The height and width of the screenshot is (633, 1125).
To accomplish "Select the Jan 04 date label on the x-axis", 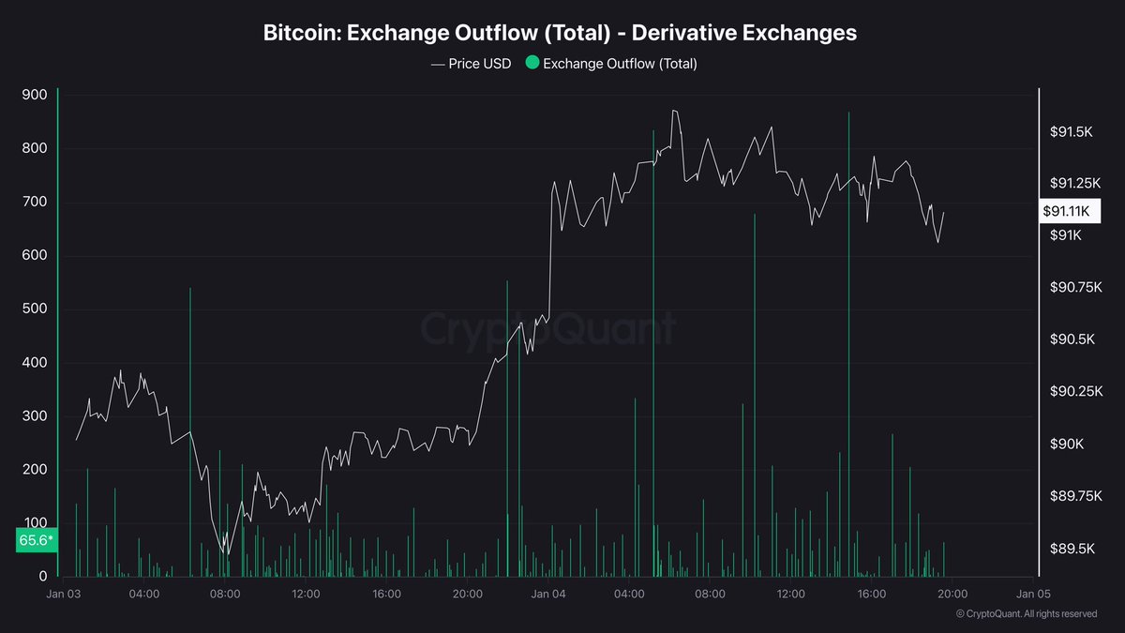I will tap(547, 594).
